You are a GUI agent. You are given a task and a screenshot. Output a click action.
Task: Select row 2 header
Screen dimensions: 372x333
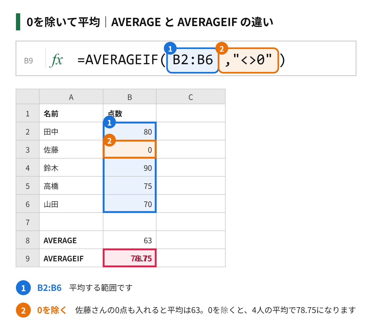click(28, 131)
